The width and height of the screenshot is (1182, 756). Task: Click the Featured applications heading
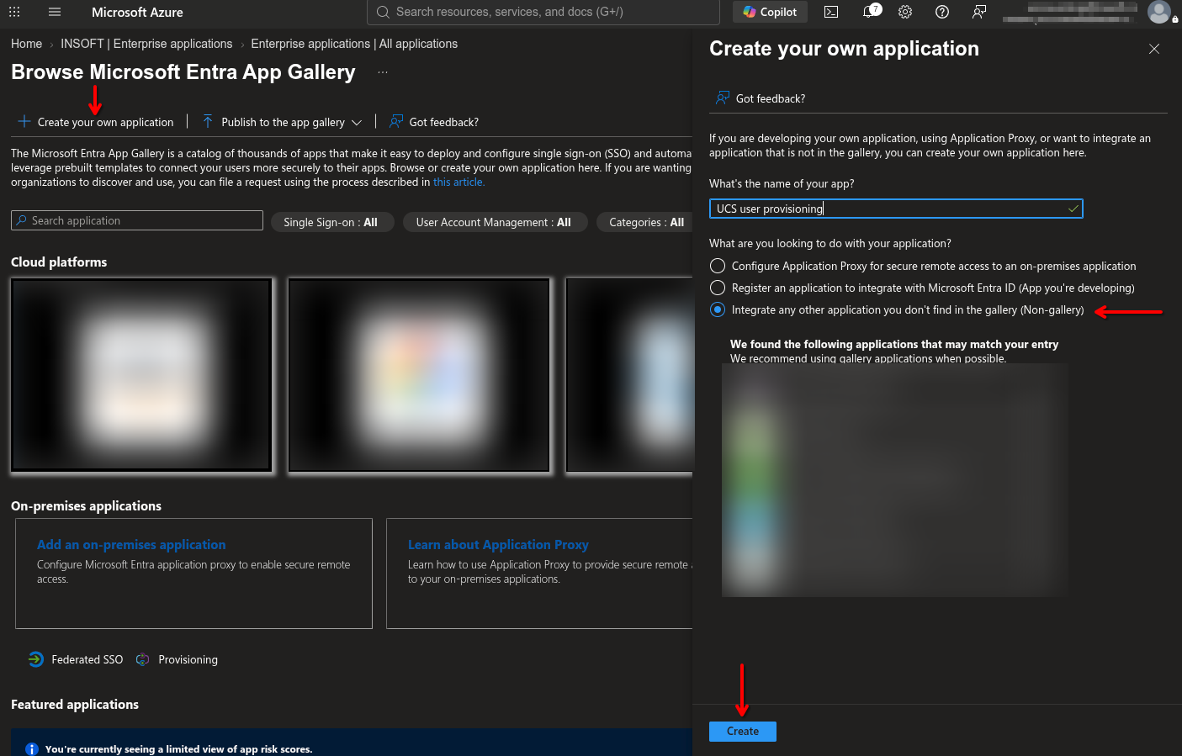[75, 705]
